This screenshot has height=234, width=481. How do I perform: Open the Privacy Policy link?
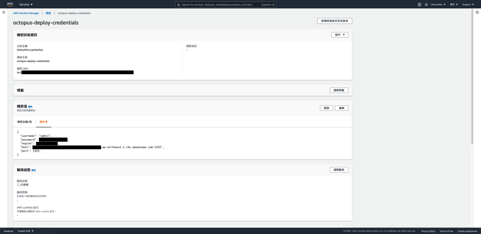(428, 231)
